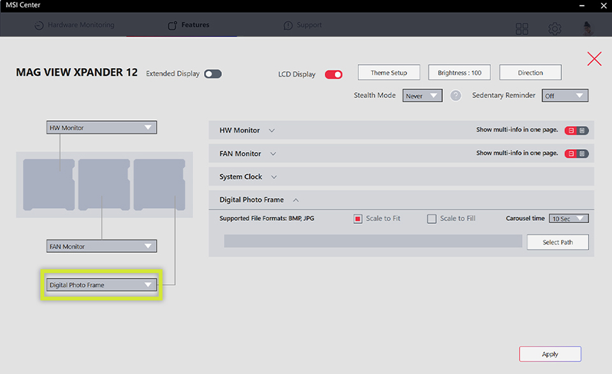Select the Scale to Fit checkbox
Screen dimensions: 612x374
pos(358,219)
